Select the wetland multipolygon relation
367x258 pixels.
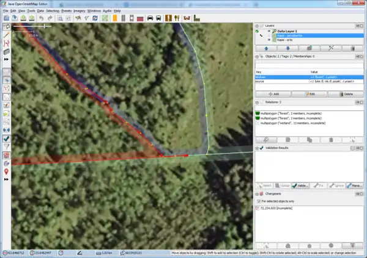point(290,123)
